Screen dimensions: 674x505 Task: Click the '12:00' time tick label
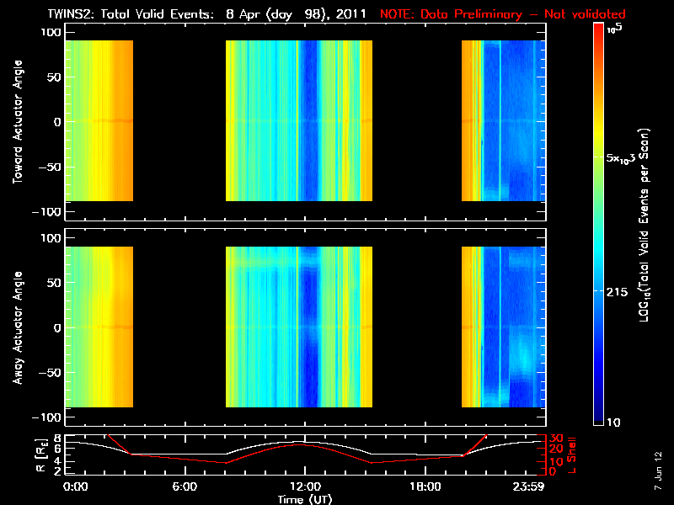tap(305, 486)
